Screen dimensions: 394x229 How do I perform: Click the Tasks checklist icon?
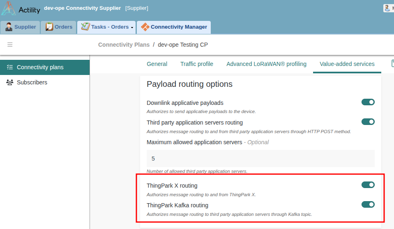[85, 27]
